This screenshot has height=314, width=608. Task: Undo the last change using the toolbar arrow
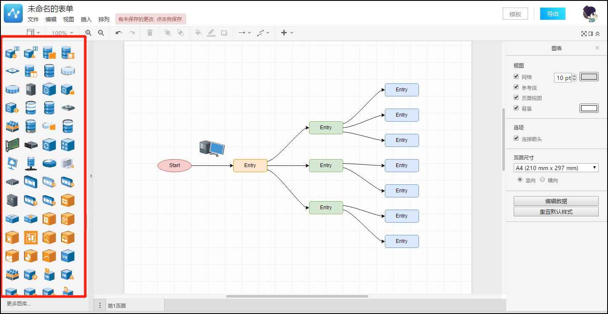119,33
